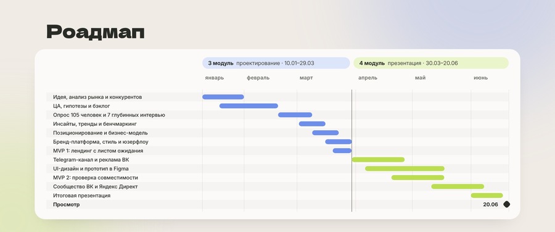Select row 'Бренд-платформа, стиль и юзерфлоу'
Screen dimensions: 555x232
[277, 142]
